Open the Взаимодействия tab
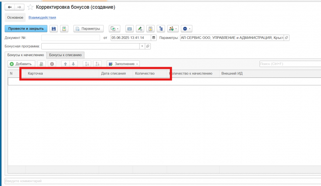 pyautogui.click(x=42, y=18)
